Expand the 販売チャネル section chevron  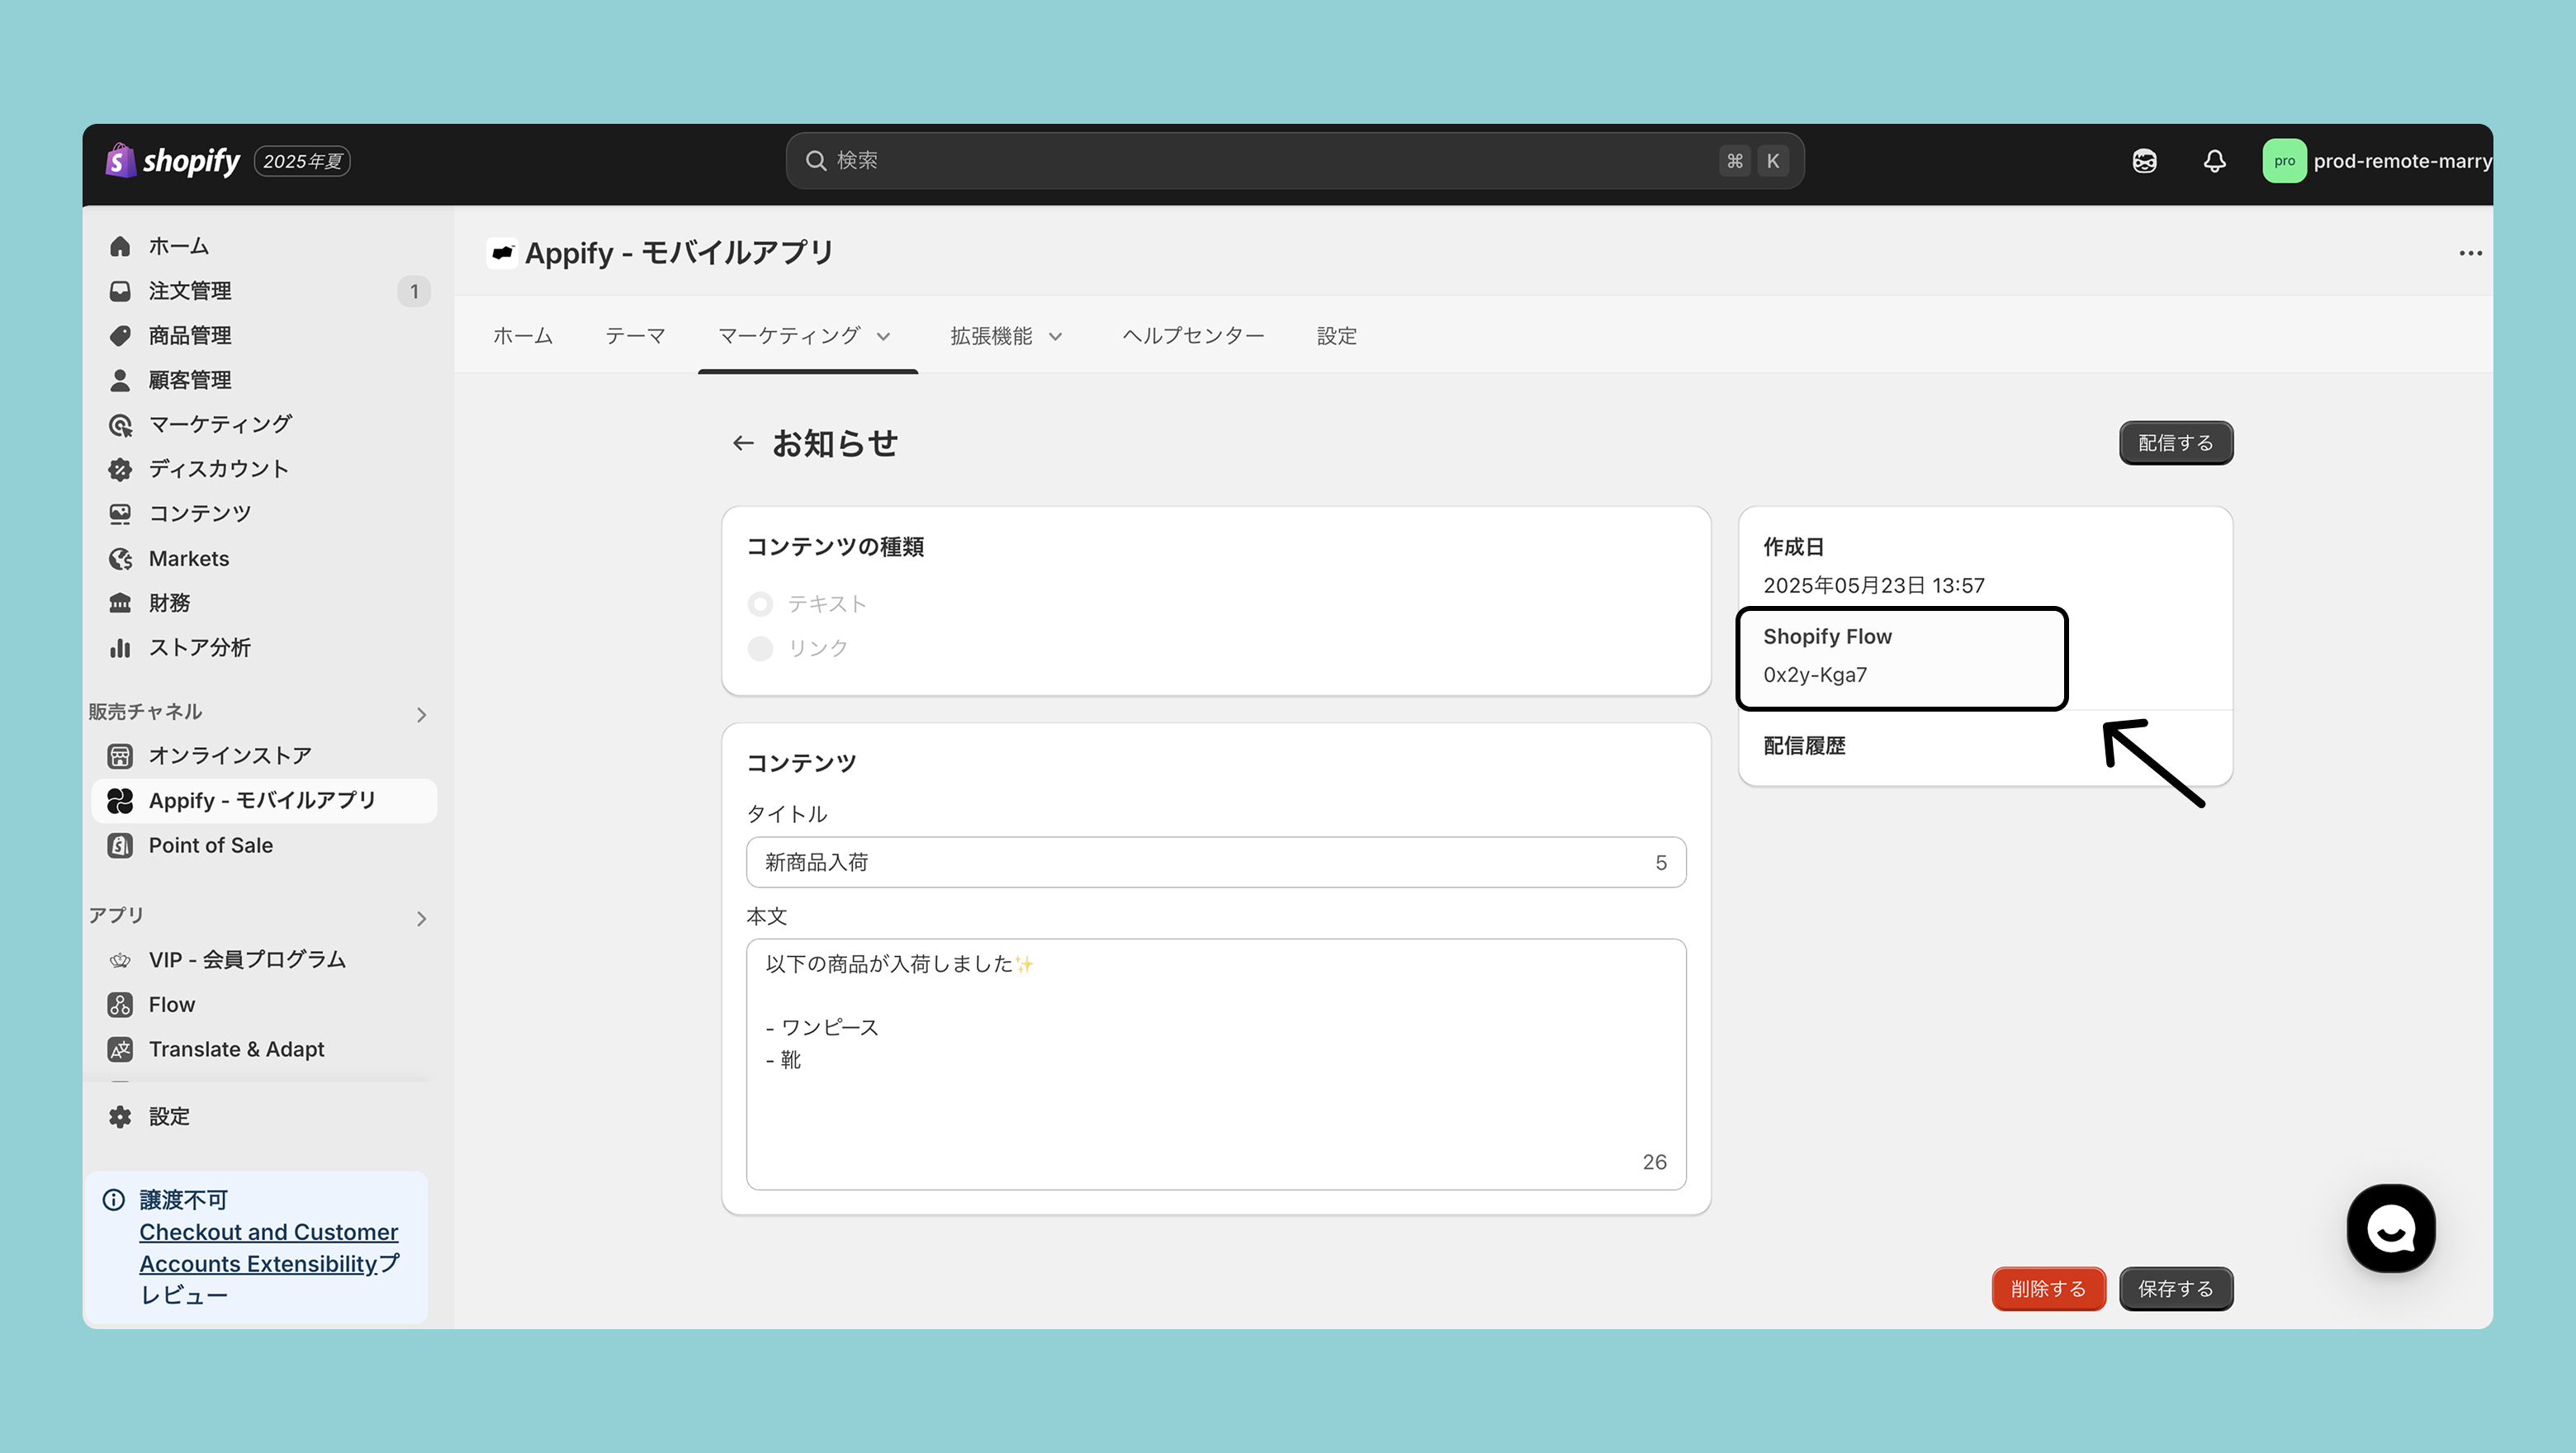421,714
